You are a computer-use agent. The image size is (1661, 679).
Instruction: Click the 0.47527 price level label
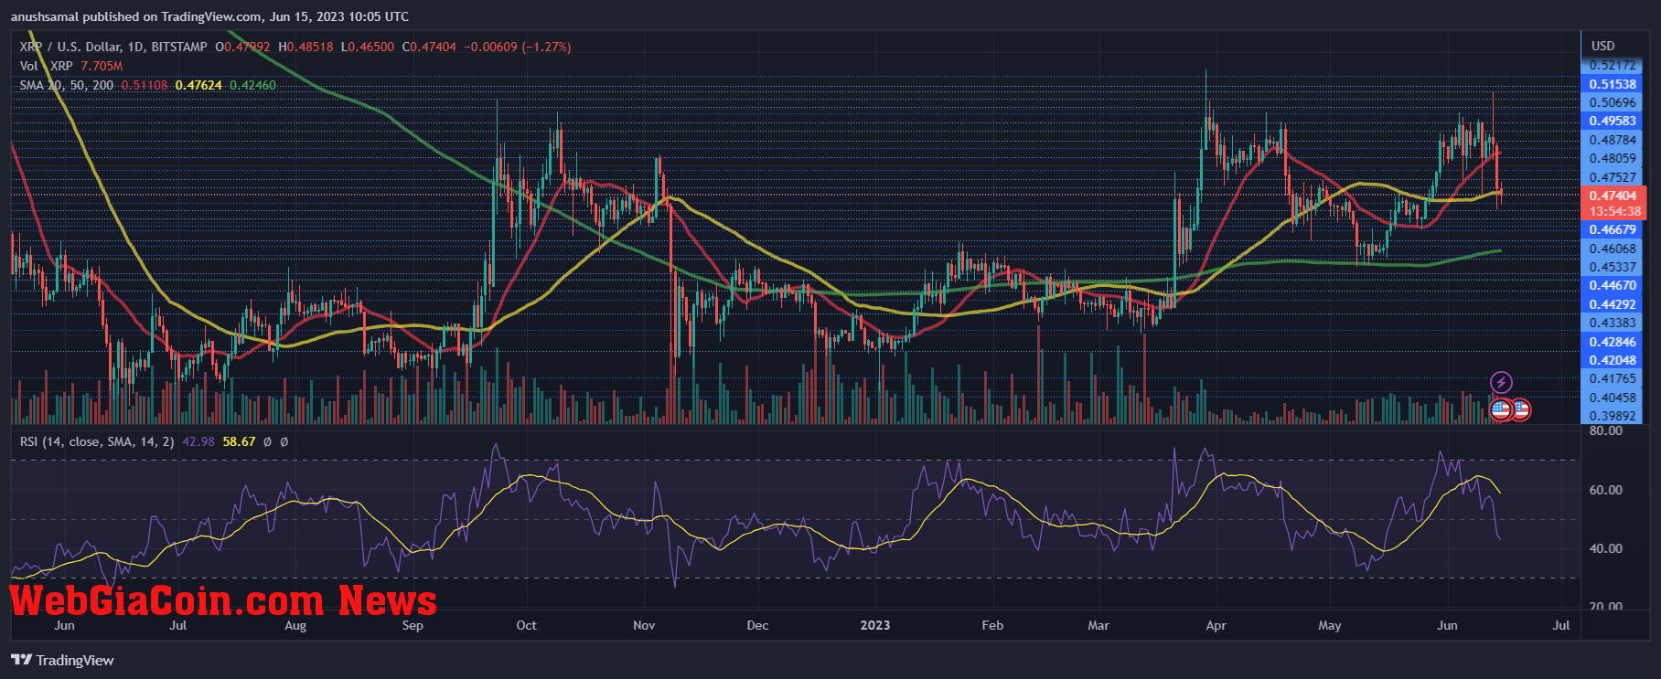pos(1613,177)
